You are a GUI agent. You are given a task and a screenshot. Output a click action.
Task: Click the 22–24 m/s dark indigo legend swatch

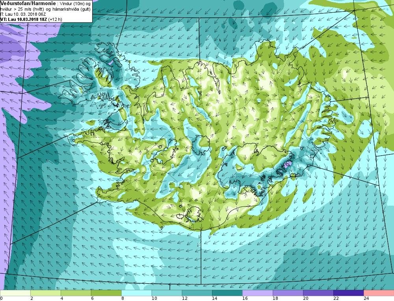pos(349,293)
